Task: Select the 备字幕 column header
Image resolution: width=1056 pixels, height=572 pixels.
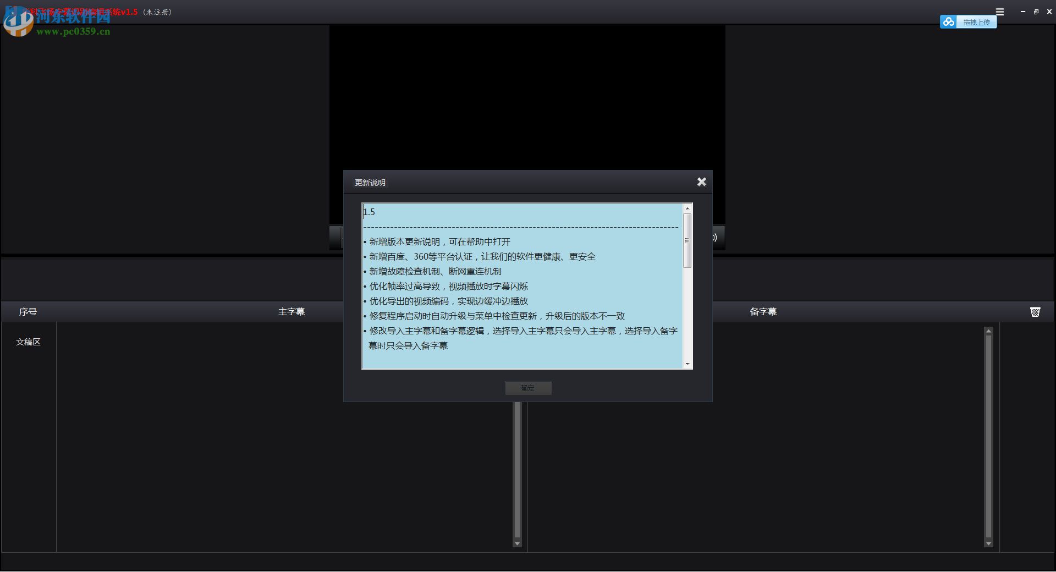Action: (764, 311)
